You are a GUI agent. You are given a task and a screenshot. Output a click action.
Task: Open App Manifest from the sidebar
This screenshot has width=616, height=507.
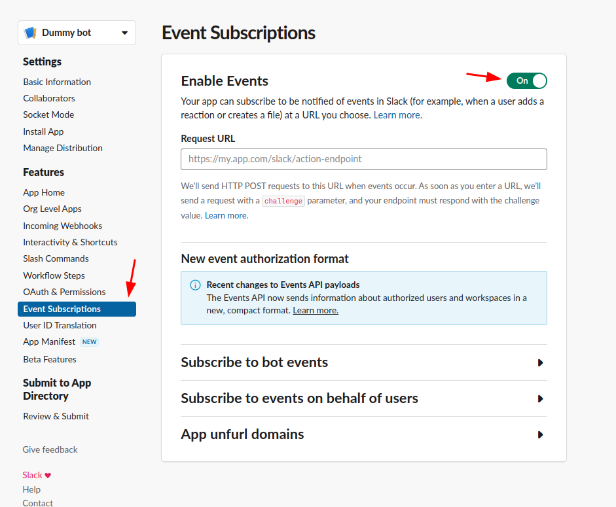point(49,341)
